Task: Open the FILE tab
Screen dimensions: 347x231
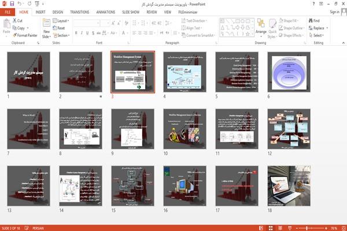Action: click(x=8, y=12)
